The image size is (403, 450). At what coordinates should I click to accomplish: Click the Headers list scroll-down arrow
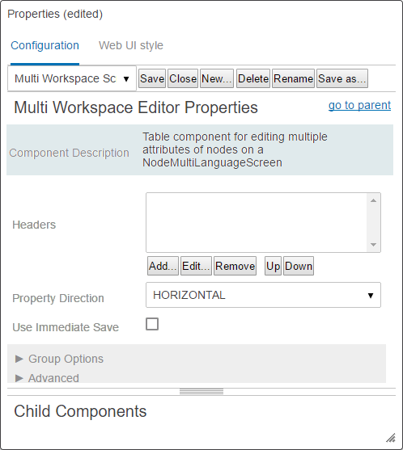point(373,245)
